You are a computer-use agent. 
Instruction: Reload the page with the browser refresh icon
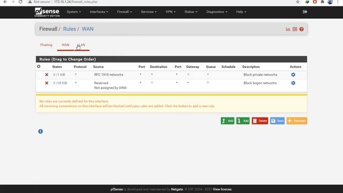20,2
